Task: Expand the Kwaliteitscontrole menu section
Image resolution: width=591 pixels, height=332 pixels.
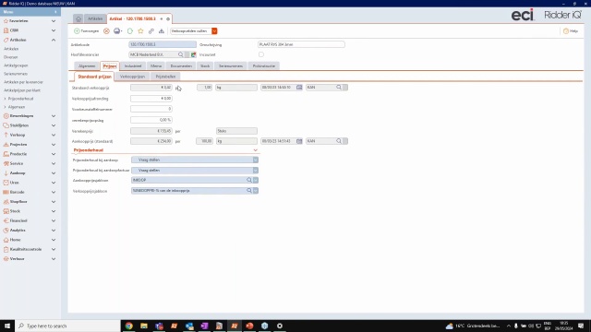Action: (54, 249)
